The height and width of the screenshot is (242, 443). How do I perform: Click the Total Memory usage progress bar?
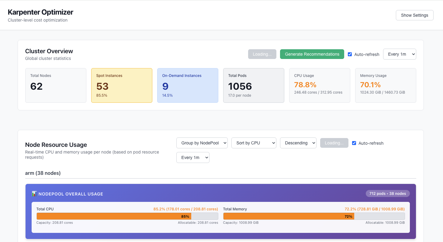pyautogui.click(x=314, y=216)
